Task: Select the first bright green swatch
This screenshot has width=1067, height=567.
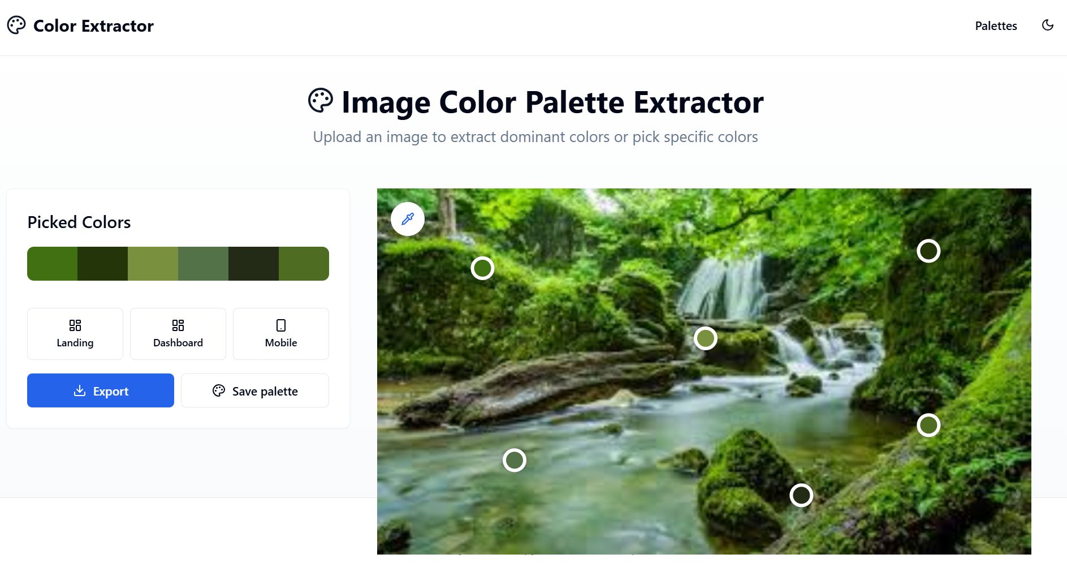Action: (53, 264)
